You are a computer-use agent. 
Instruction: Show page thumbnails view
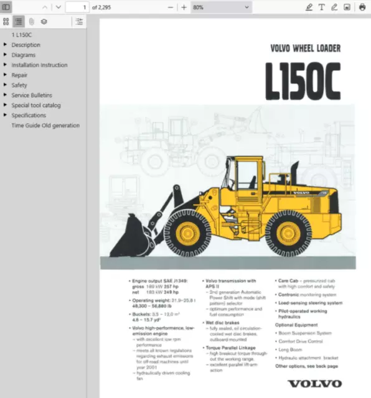point(6,22)
